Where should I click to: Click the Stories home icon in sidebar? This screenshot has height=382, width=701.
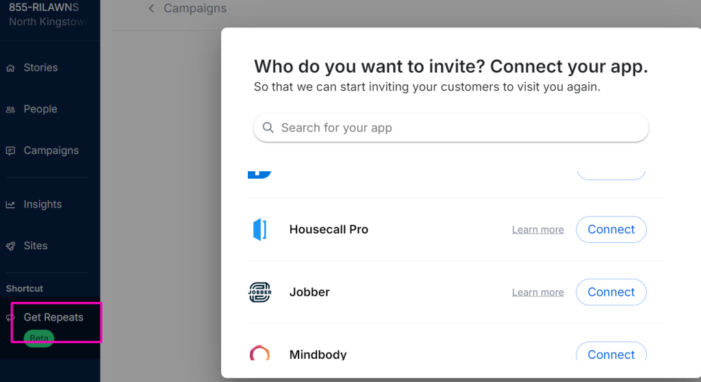10,68
